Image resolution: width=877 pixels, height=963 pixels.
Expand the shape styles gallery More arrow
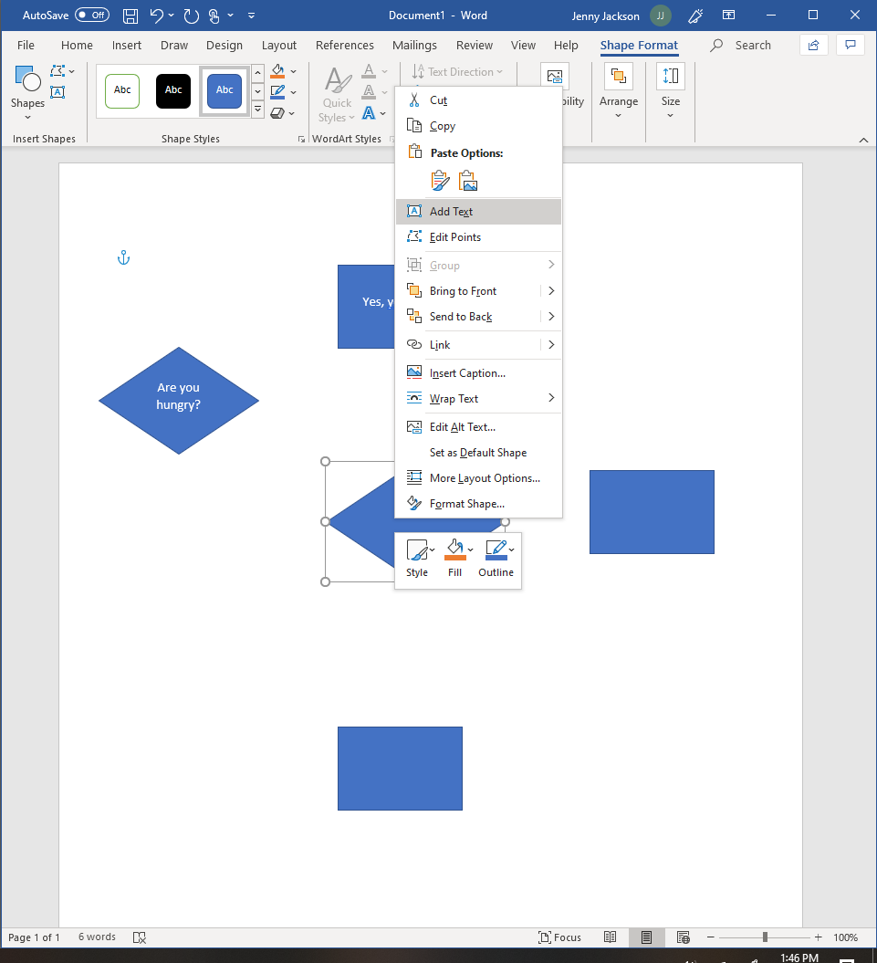tap(257, 110)
